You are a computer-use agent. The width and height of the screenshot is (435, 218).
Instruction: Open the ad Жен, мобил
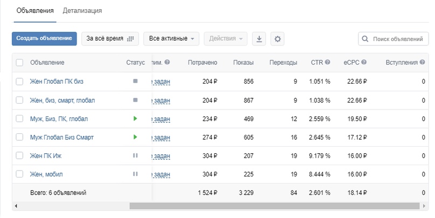pyautogui.click(x=46, y=174)
